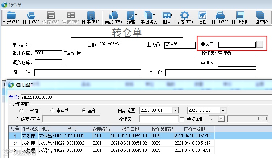Screen dimensions: 272x158
Task: Click the 要货单 input field
Action: pyautogui.click(x=237, y=45)
